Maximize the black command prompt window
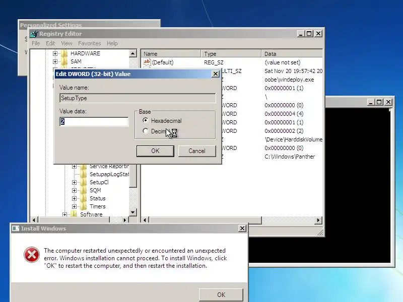This screenshot has height=302, width=403. [x=379, y=102]
